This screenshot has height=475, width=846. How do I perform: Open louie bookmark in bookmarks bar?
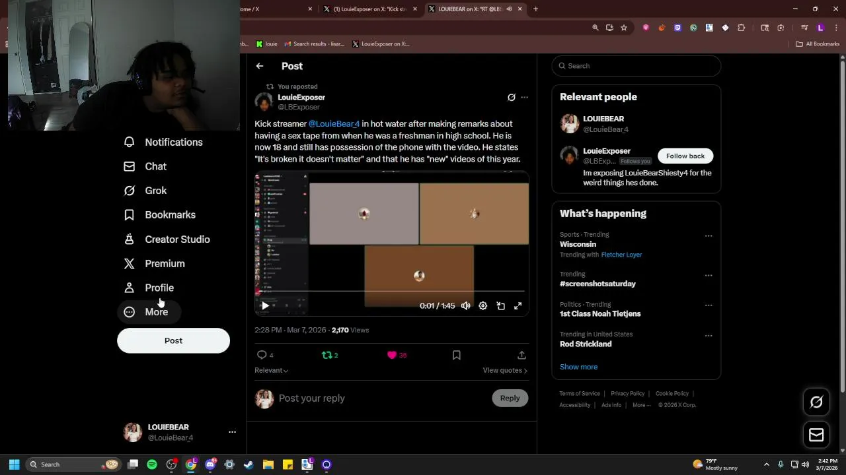[266, 44]
